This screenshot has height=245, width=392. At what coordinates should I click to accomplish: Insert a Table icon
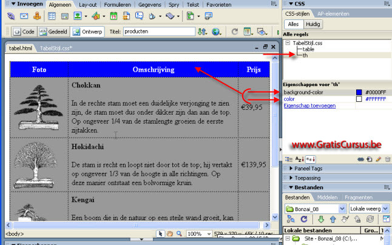pos(52,16)
